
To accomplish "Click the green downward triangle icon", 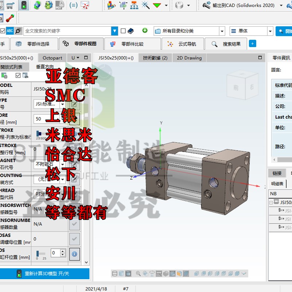I will point(157,5).
